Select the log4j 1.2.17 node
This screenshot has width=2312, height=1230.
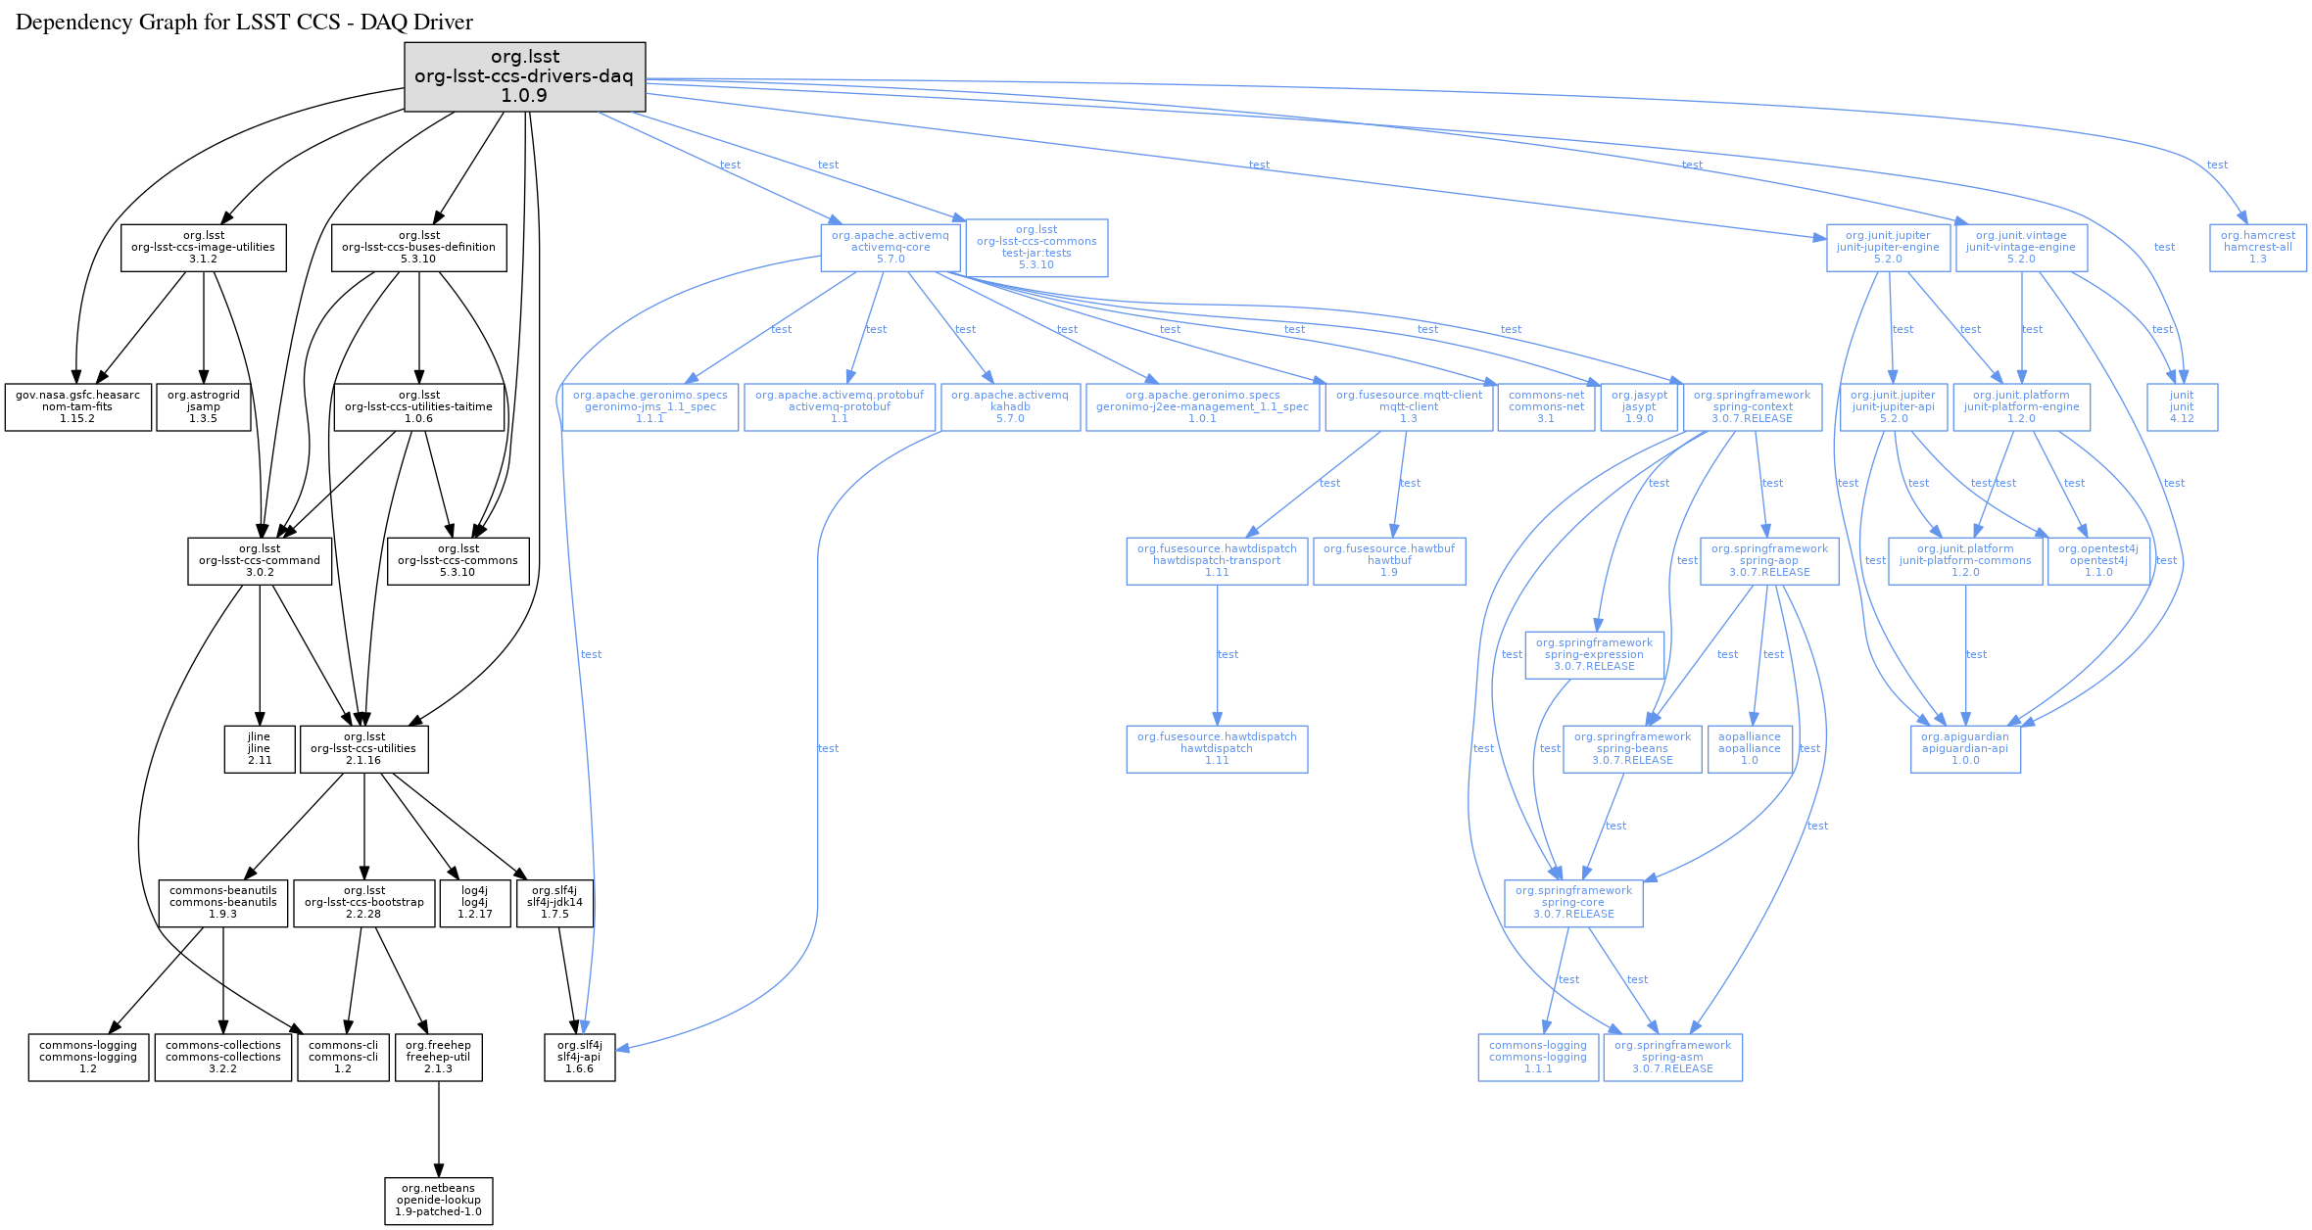[475, 903]
